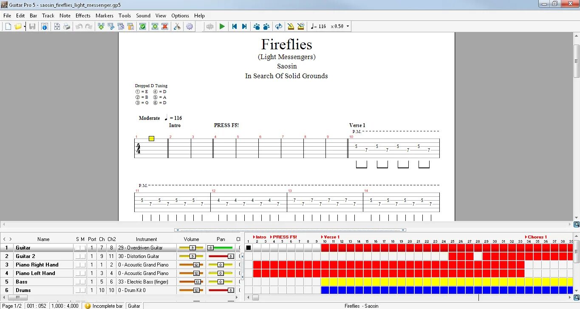Create a new file with the blank page icon

pyautogui.click(x=8, y=26)
